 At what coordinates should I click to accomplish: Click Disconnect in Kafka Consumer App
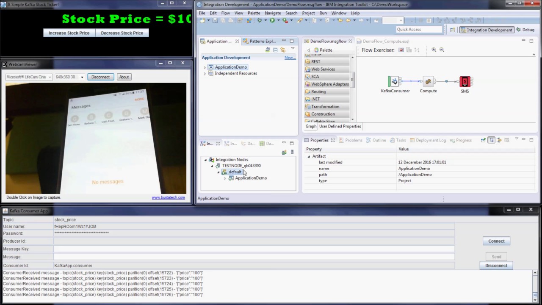click(x=496, y=266)
